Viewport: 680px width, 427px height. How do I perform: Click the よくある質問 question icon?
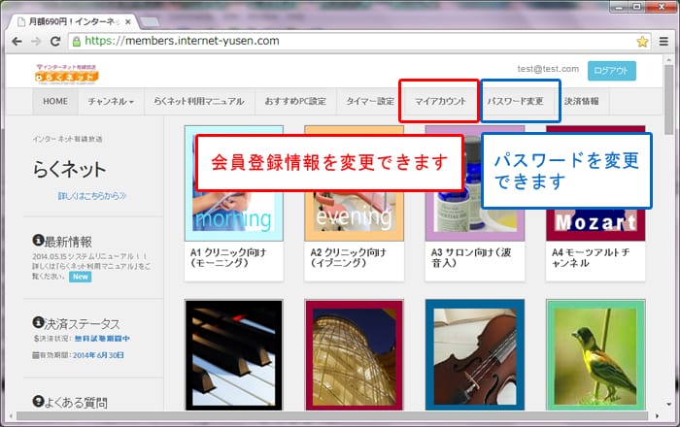pos(38,401)
